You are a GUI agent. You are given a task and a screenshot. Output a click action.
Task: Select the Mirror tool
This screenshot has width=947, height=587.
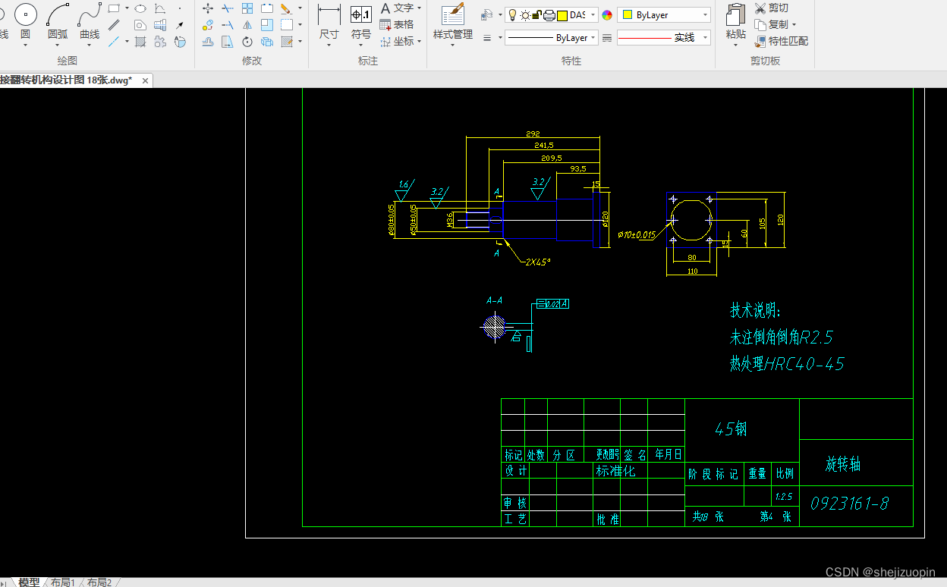click(x=247, y=25)
